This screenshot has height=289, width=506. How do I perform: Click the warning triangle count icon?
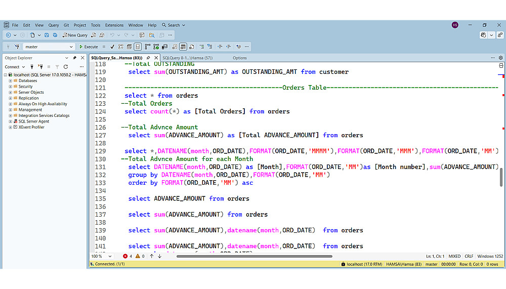click(x=138, y=256)
